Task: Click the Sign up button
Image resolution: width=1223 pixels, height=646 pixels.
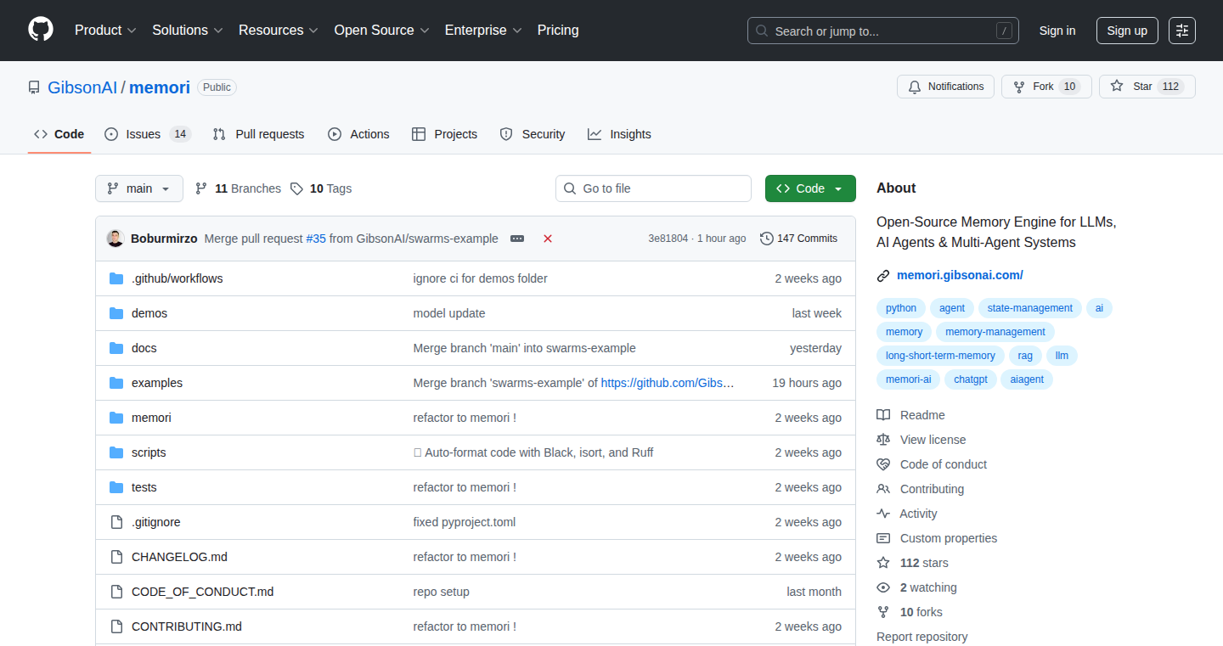Action: click(x=1127, y=31)
